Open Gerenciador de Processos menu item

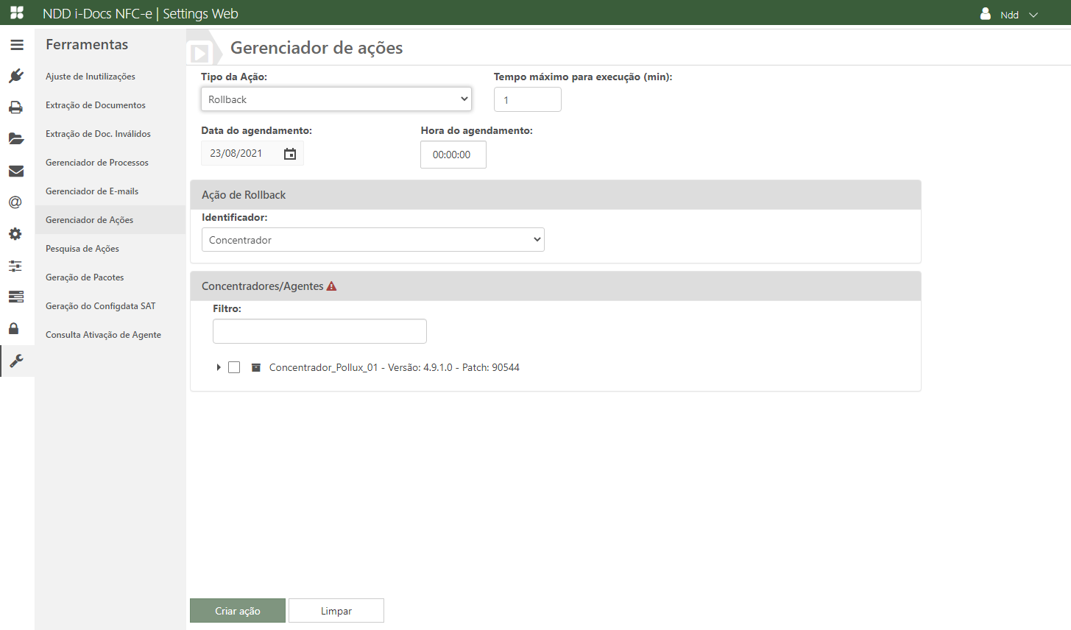pyautogui.click(x=97, y=163)
